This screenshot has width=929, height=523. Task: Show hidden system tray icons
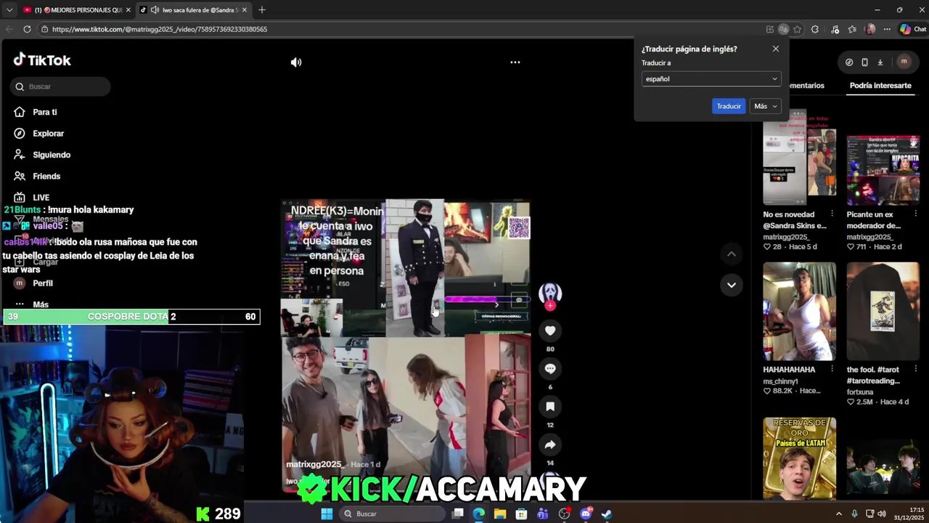pos(839,514)
